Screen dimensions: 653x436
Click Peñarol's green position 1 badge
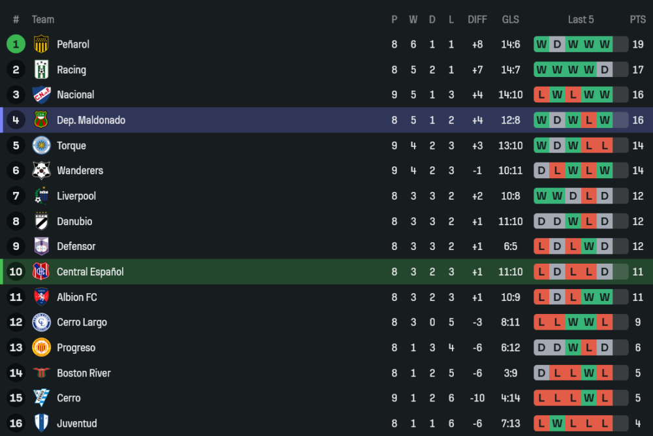[16, 44]
